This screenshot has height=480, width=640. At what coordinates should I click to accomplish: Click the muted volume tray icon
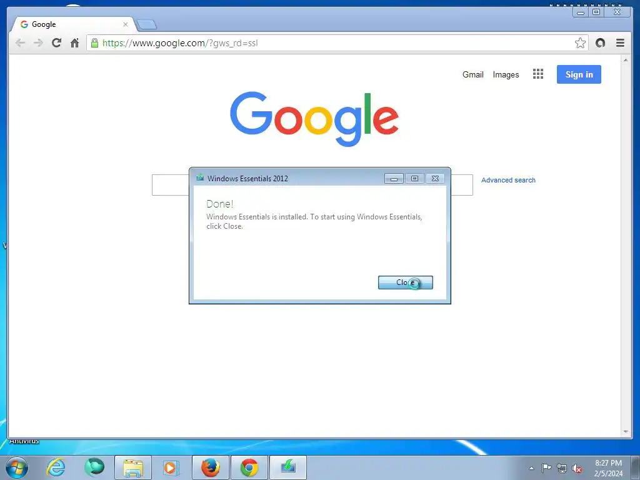[x=577, y=468]
